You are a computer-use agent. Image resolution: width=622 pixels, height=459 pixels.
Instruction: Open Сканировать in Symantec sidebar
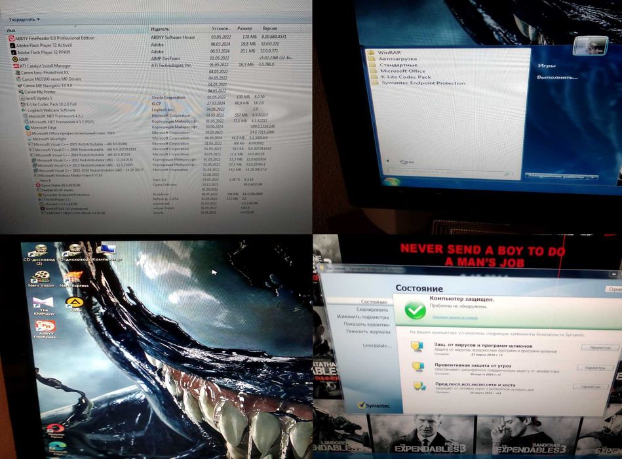pyautogui.click(x=372, y=309)
